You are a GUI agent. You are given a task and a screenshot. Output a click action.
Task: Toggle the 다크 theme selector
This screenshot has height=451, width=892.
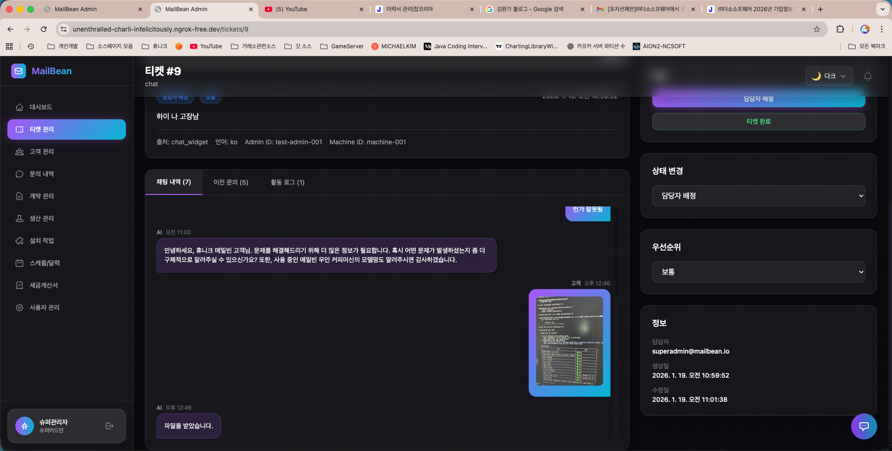[829, 76]
